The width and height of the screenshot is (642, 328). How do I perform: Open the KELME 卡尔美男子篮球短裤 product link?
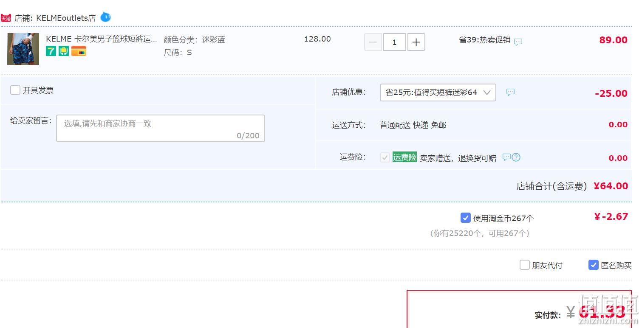102,39
